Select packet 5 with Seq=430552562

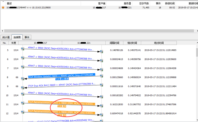(x=61, y=49)
